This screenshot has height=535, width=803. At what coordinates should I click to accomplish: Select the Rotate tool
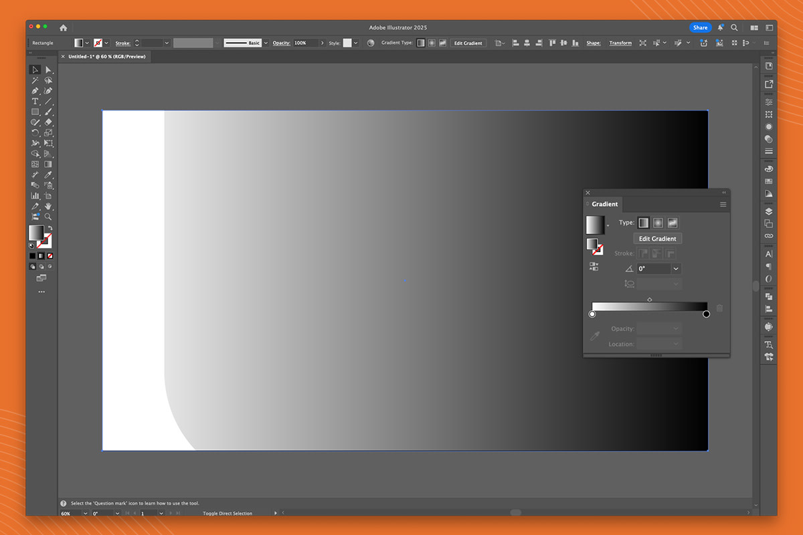[x=35, y=132]
